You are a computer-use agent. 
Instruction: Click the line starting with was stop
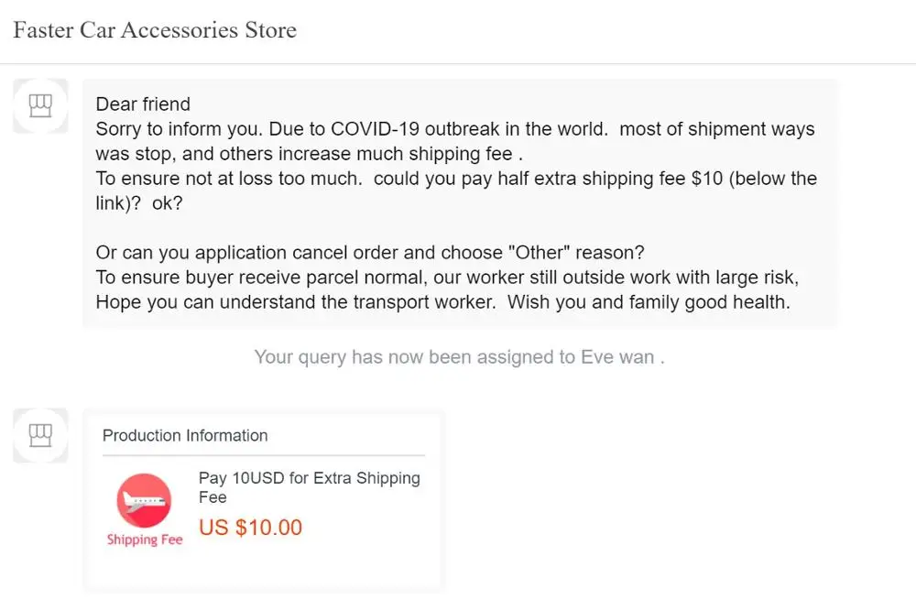[x=309, y=154]
